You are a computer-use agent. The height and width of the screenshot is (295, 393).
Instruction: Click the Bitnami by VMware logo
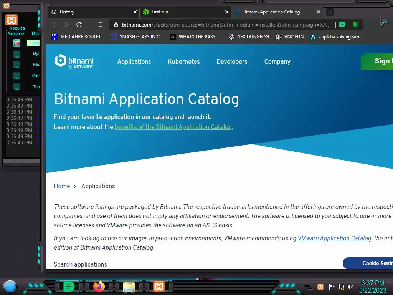tap(74, 61)
